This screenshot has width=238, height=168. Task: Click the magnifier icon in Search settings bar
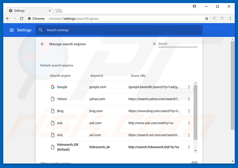[x=41, y=30]
